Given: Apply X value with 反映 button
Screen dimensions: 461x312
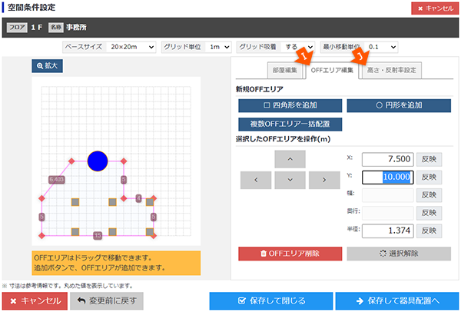Looking at the screenshot, I should pos(429,159).
